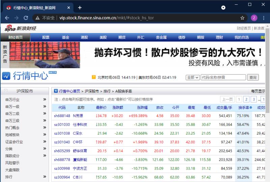Sort table by 代码 column

(62, 108)
